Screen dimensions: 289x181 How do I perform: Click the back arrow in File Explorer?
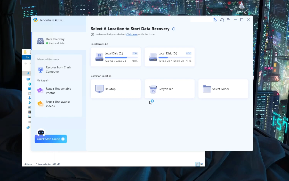pyautogui.click(x=26, y=63)
